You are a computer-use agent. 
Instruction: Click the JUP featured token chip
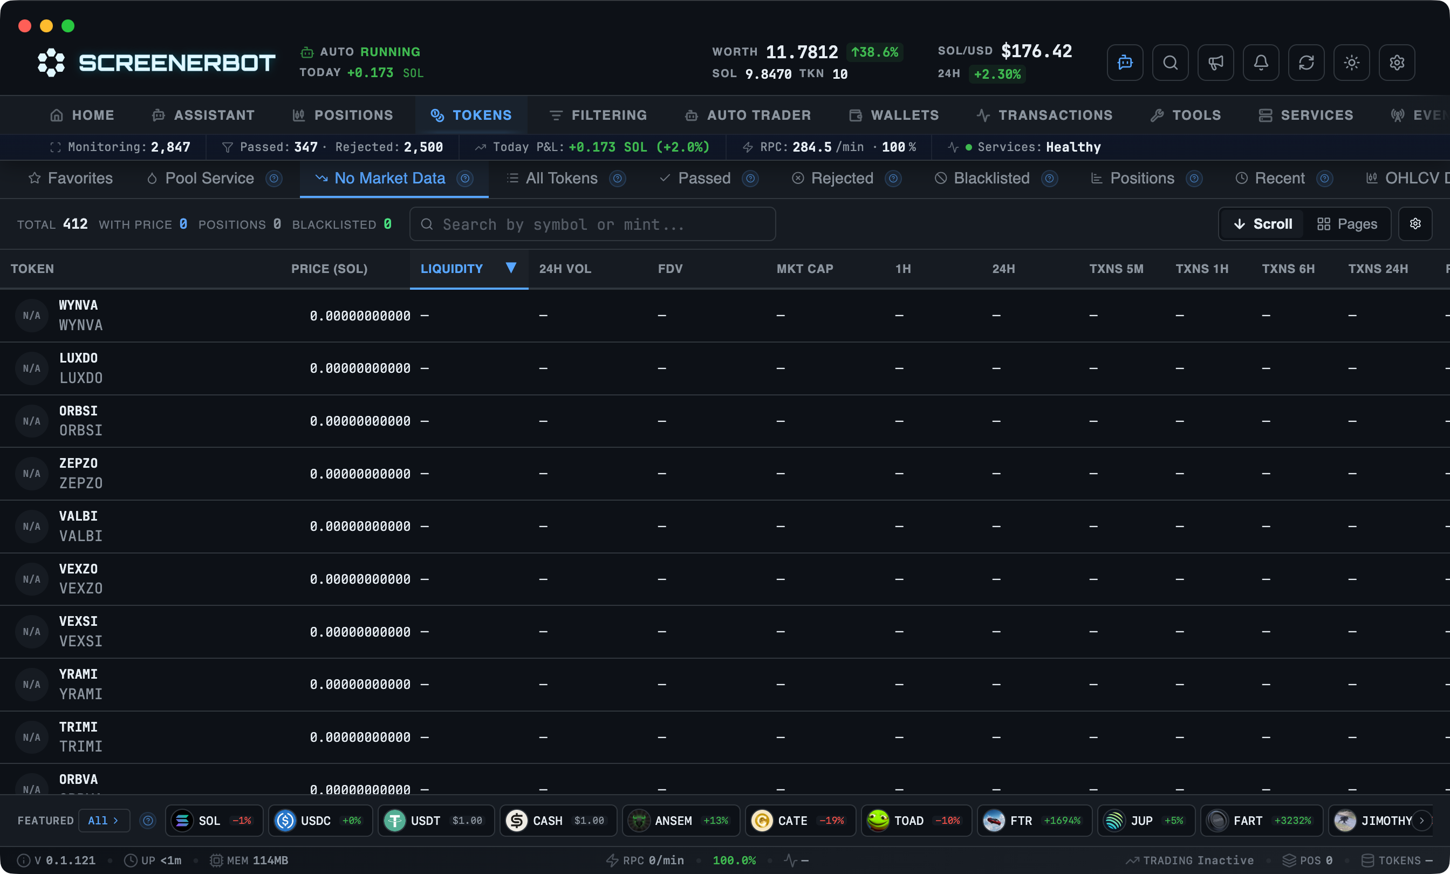click(1146, 821)
